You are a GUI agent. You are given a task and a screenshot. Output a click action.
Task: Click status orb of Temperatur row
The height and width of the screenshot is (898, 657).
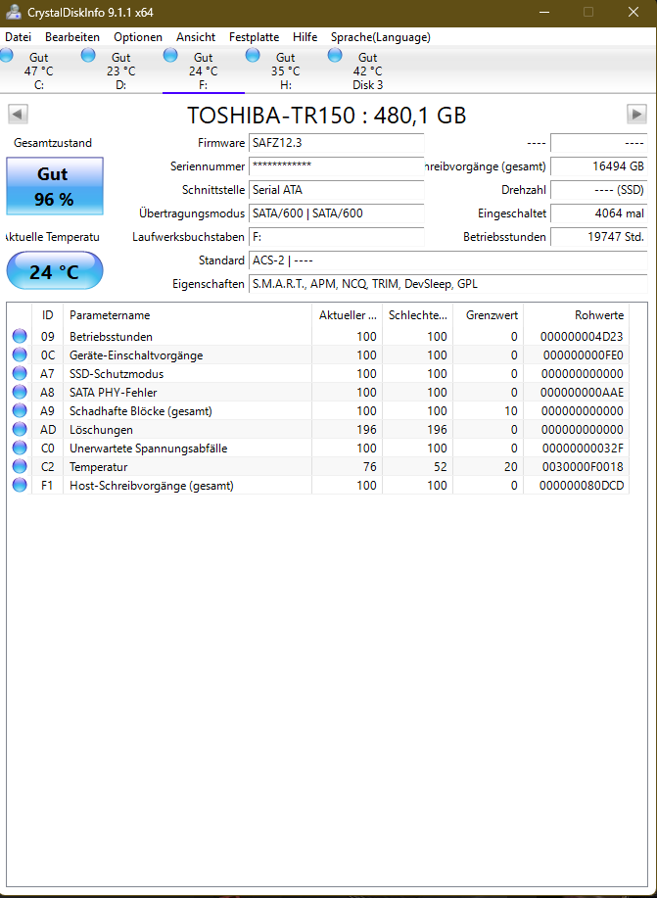coord(20,467)
